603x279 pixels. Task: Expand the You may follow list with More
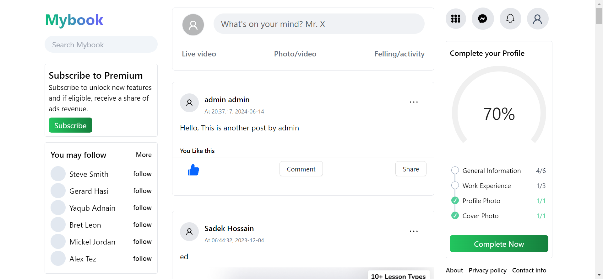pyautogui.click(x=144, y=155)
